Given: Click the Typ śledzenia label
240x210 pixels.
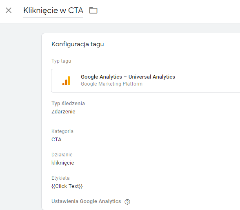Looking at the screenshot, I should [68, 104].
